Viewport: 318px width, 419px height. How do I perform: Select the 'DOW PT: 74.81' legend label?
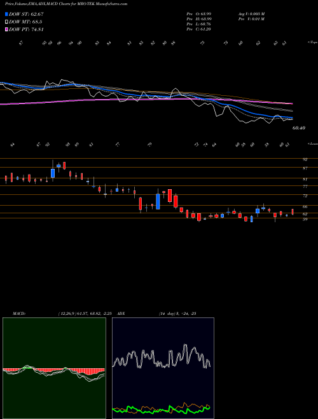[x=26, y=30]
